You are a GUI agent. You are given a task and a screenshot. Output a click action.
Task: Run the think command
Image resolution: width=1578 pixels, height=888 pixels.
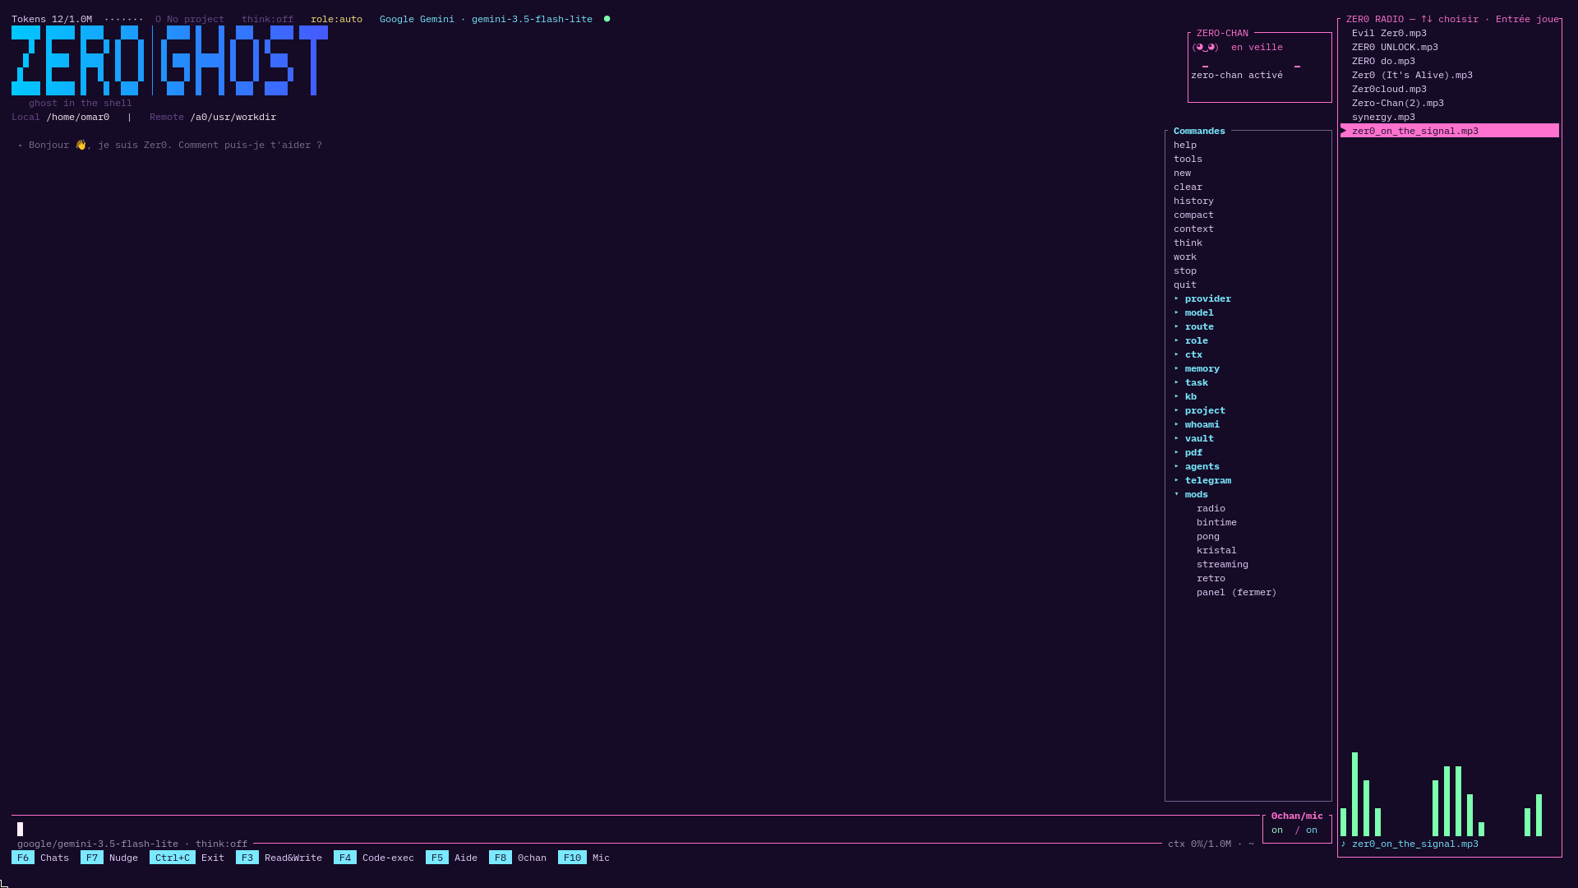pyautogui.click(x=1188, y=243)
